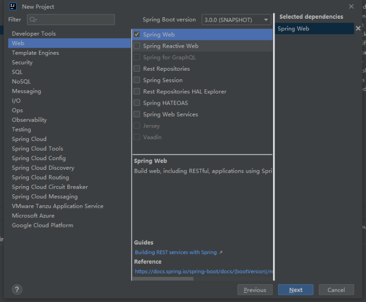366x302 pixels.
Task: Select the Developer Tools category
Action: click(x=69, y=34)
